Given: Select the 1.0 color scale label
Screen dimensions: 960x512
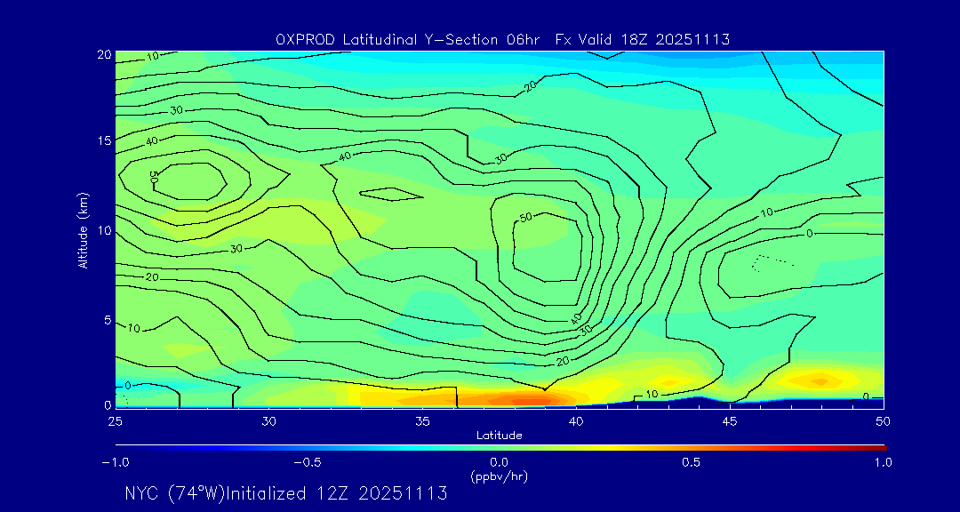Looking at the screenshot, I should coord(884,462).
